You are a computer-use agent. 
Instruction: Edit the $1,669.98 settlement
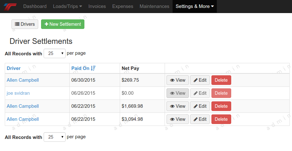tap(200, 106)
